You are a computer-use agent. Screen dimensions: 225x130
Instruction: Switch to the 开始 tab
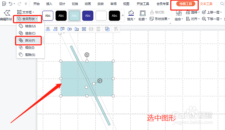tap(36, 4)
